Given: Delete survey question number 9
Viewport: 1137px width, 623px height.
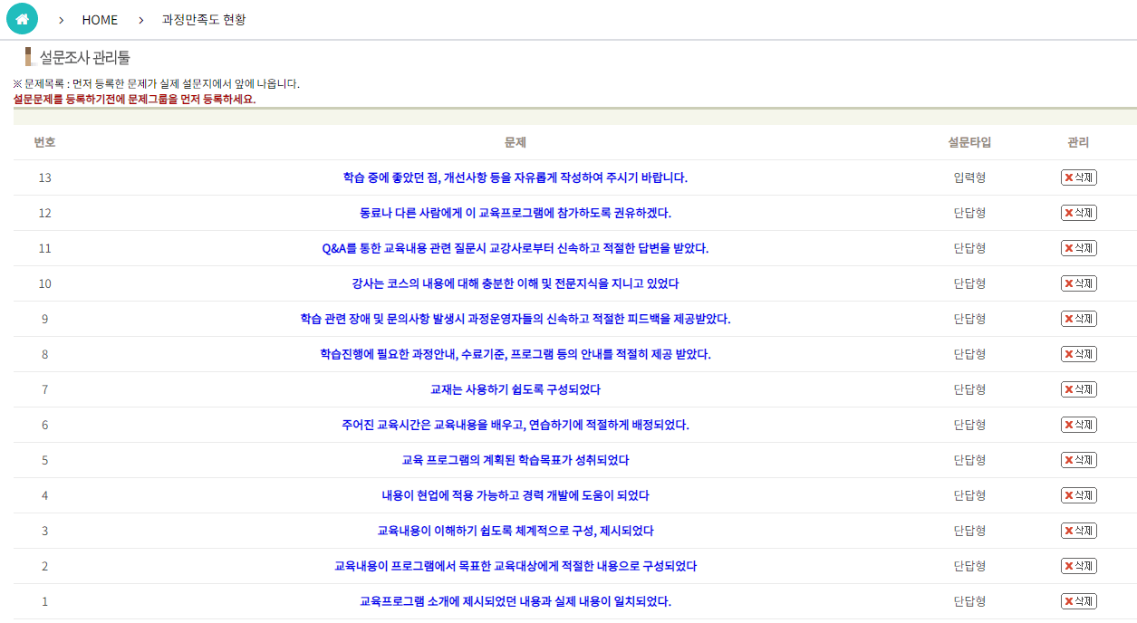Looking at the screenshot, I should click(1078, 319).
